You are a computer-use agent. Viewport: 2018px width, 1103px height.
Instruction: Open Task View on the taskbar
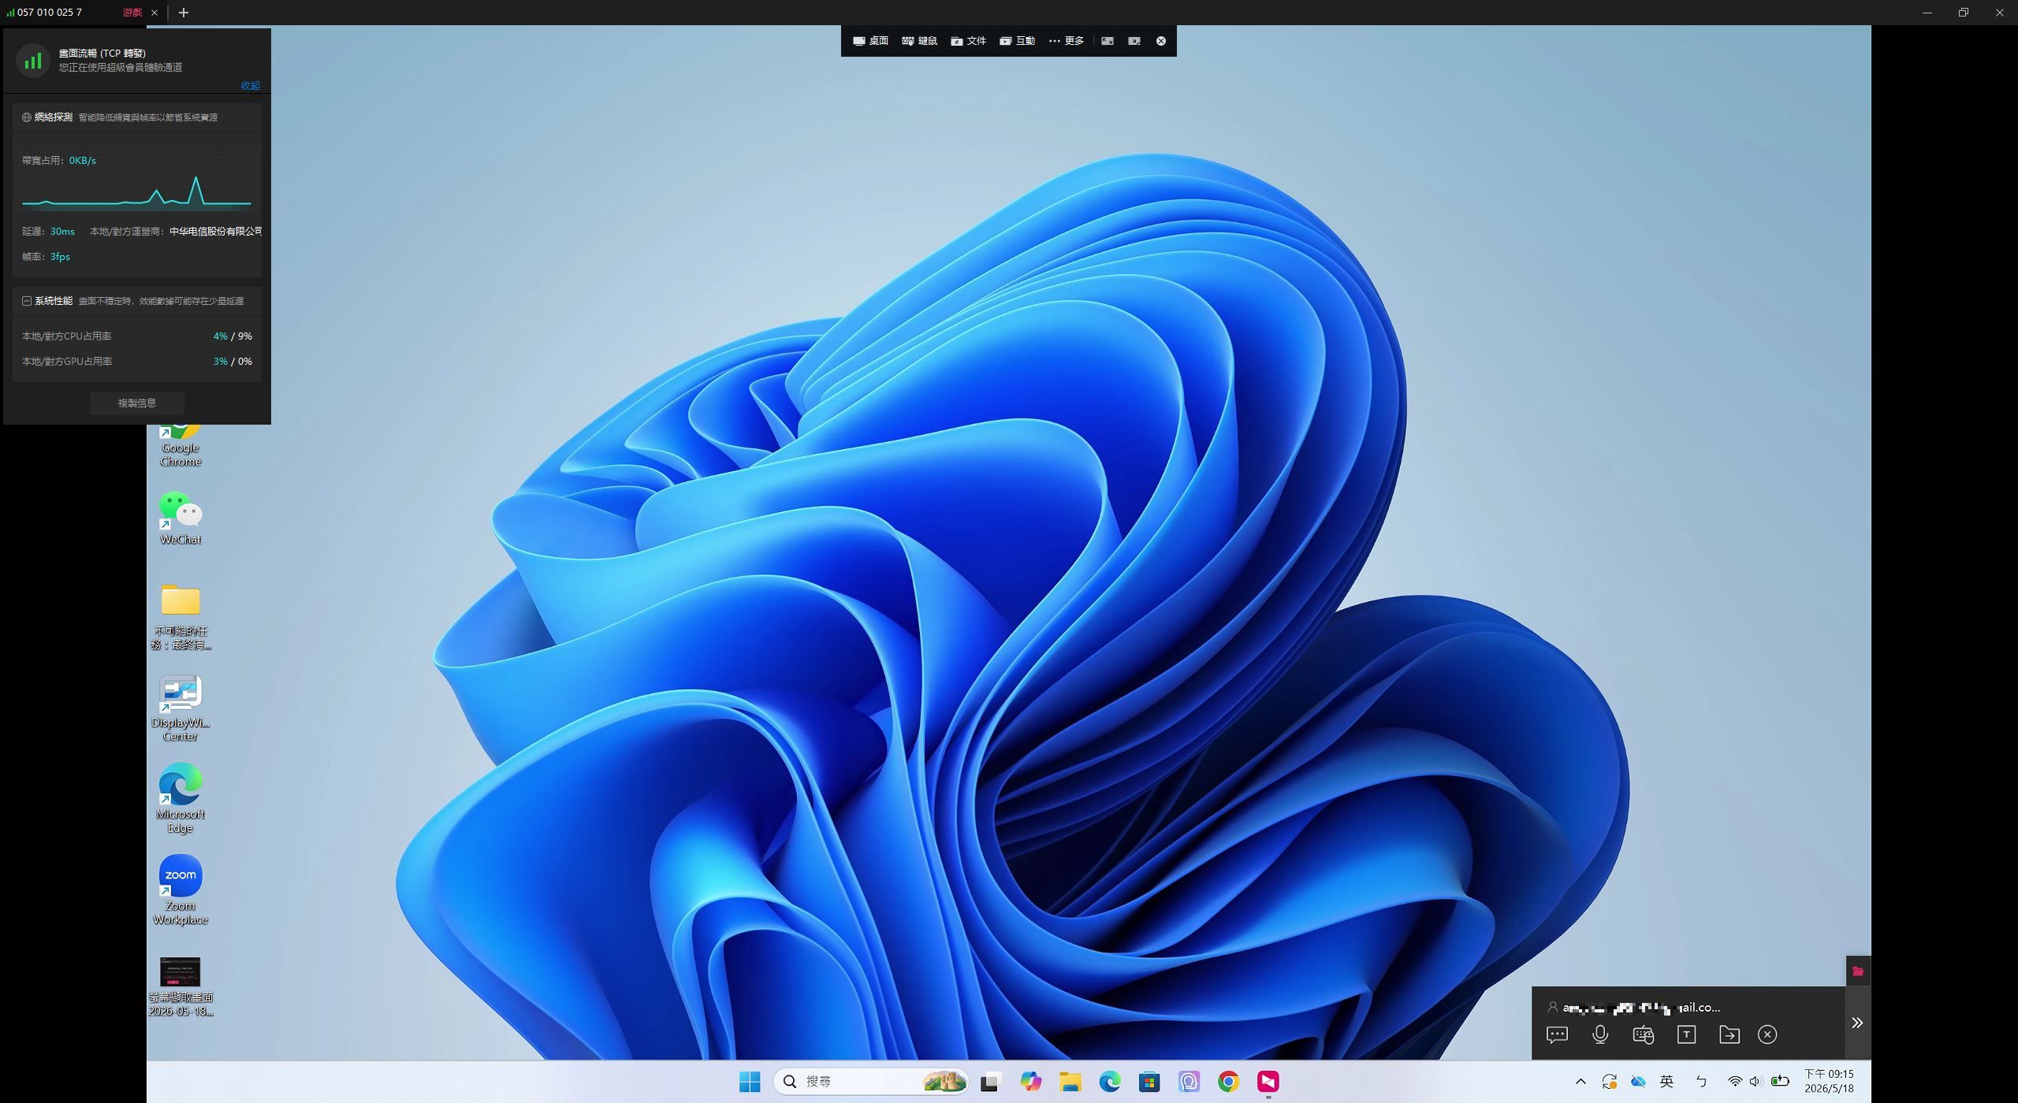coord(990,1082)
